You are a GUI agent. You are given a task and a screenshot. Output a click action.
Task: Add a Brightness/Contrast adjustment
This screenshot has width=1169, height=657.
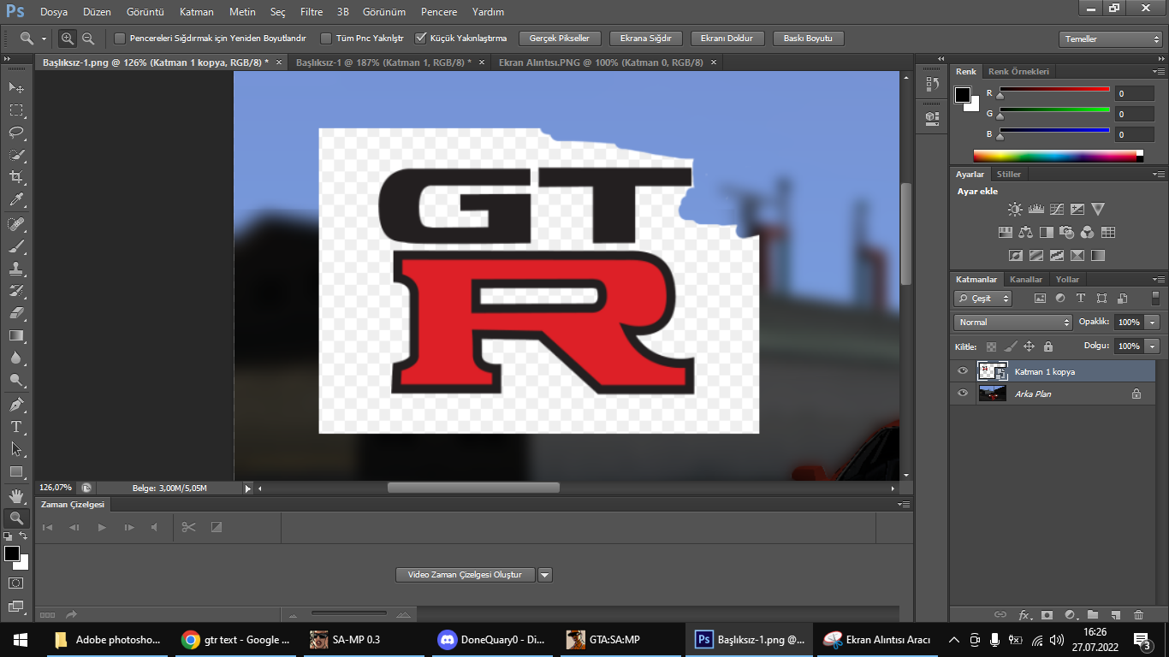tap(1015, 209)
